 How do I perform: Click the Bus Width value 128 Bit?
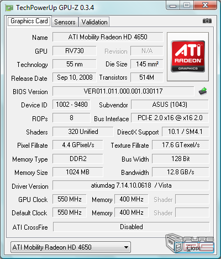tap(181, 159)
